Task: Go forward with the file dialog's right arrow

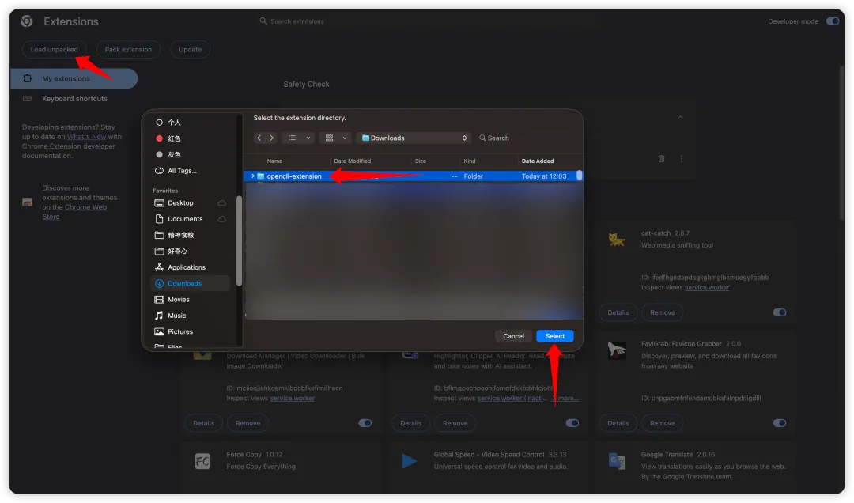Action: (x=272, y=138)
